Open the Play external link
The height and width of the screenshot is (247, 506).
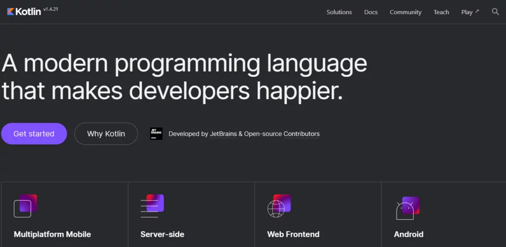click(x=470, y=12)
